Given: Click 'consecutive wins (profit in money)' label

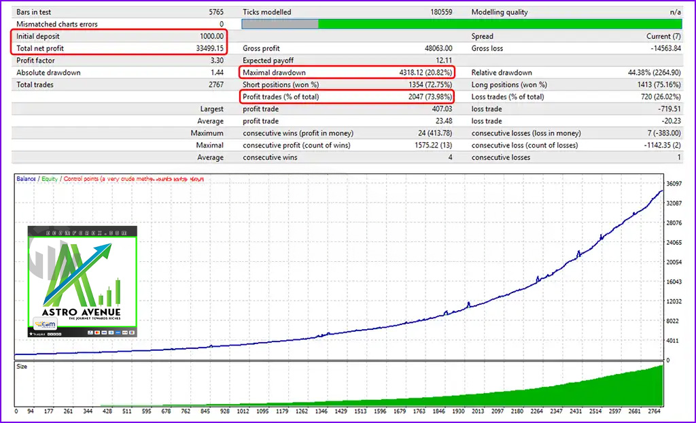Looking at the screenshot, I should 298,133.
